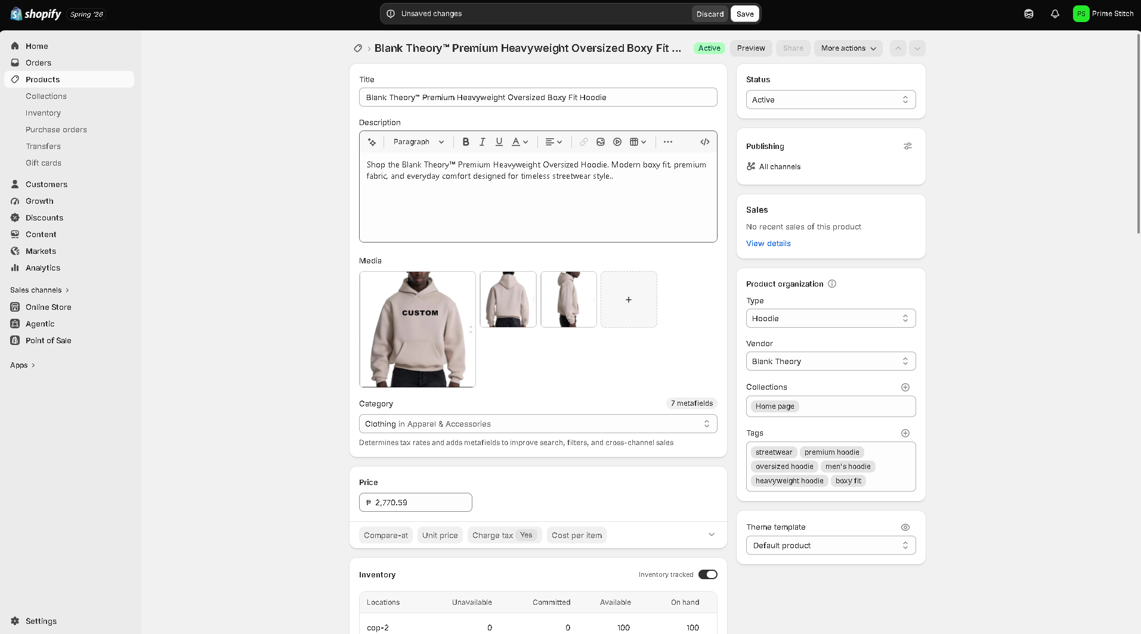The height and width of the screenshot is (634, 1141).
Task: Open the Paragraph style dropdown
Action: [419, 142]
